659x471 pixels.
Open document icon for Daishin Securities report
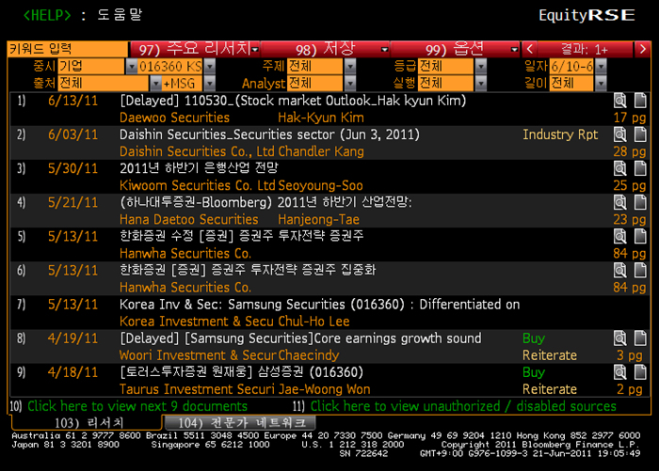640,134
